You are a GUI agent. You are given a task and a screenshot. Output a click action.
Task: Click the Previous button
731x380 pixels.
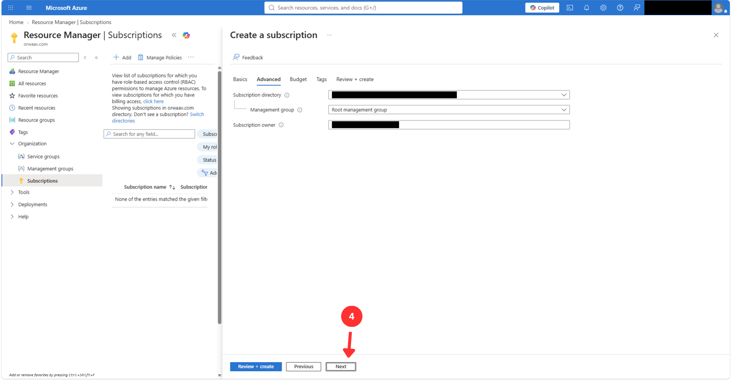coord(303,367)
